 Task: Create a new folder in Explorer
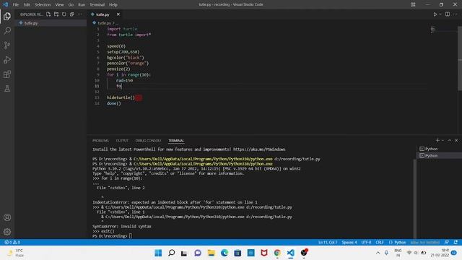coord(56,14)
